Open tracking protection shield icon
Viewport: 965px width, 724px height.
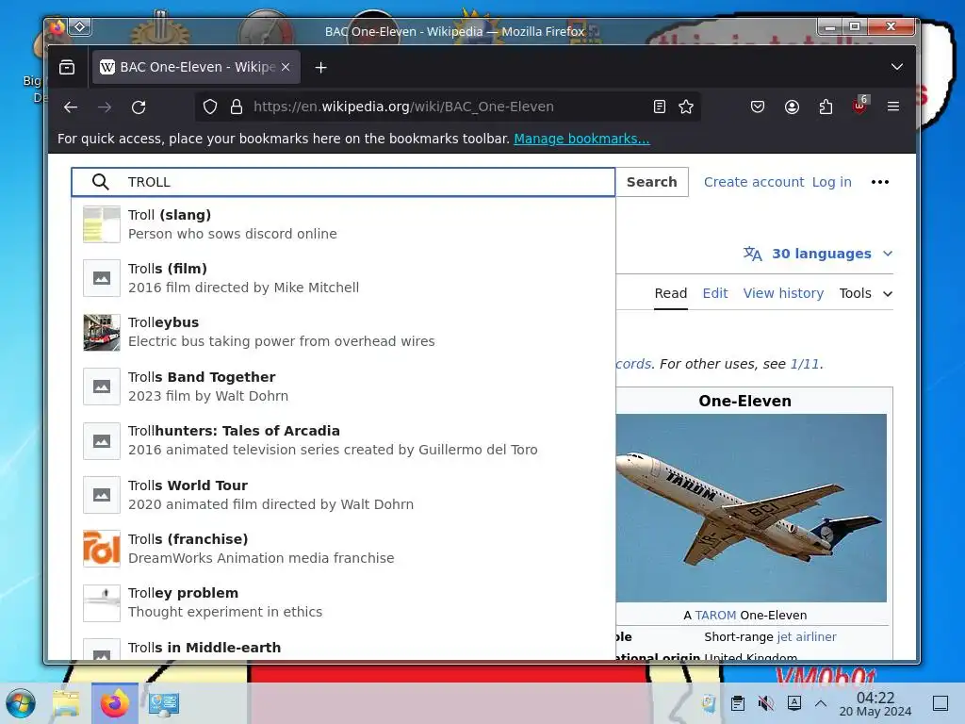[210, 107]
